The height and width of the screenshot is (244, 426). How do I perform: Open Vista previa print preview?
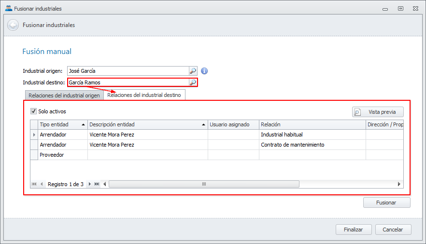[378, 112]
